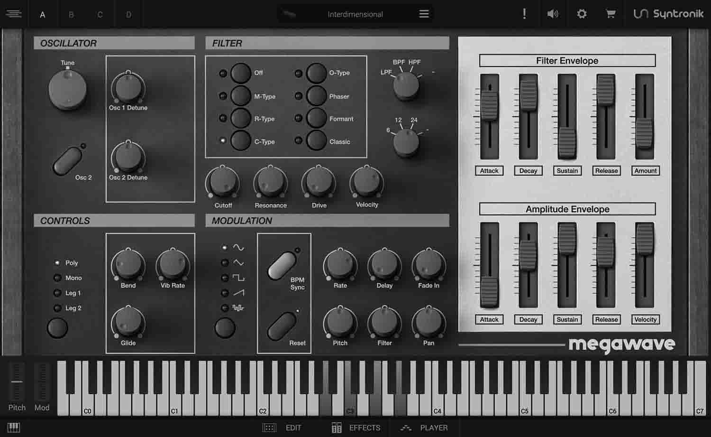Toggle the LFO Reset switch

click(282, 326)
